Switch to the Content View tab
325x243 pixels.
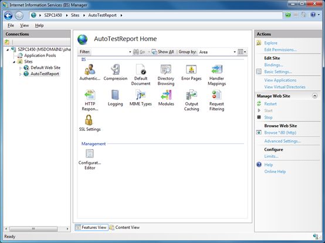124,228
